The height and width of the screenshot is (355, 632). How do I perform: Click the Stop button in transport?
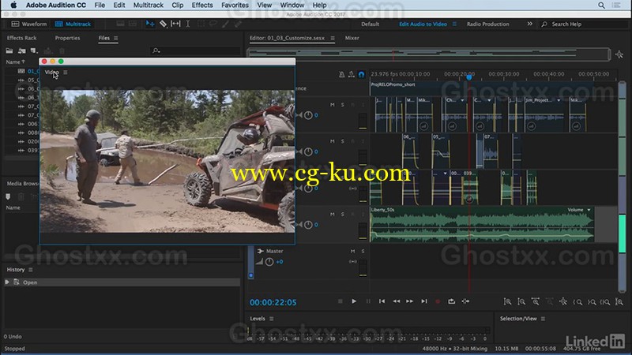pos(340,301)
